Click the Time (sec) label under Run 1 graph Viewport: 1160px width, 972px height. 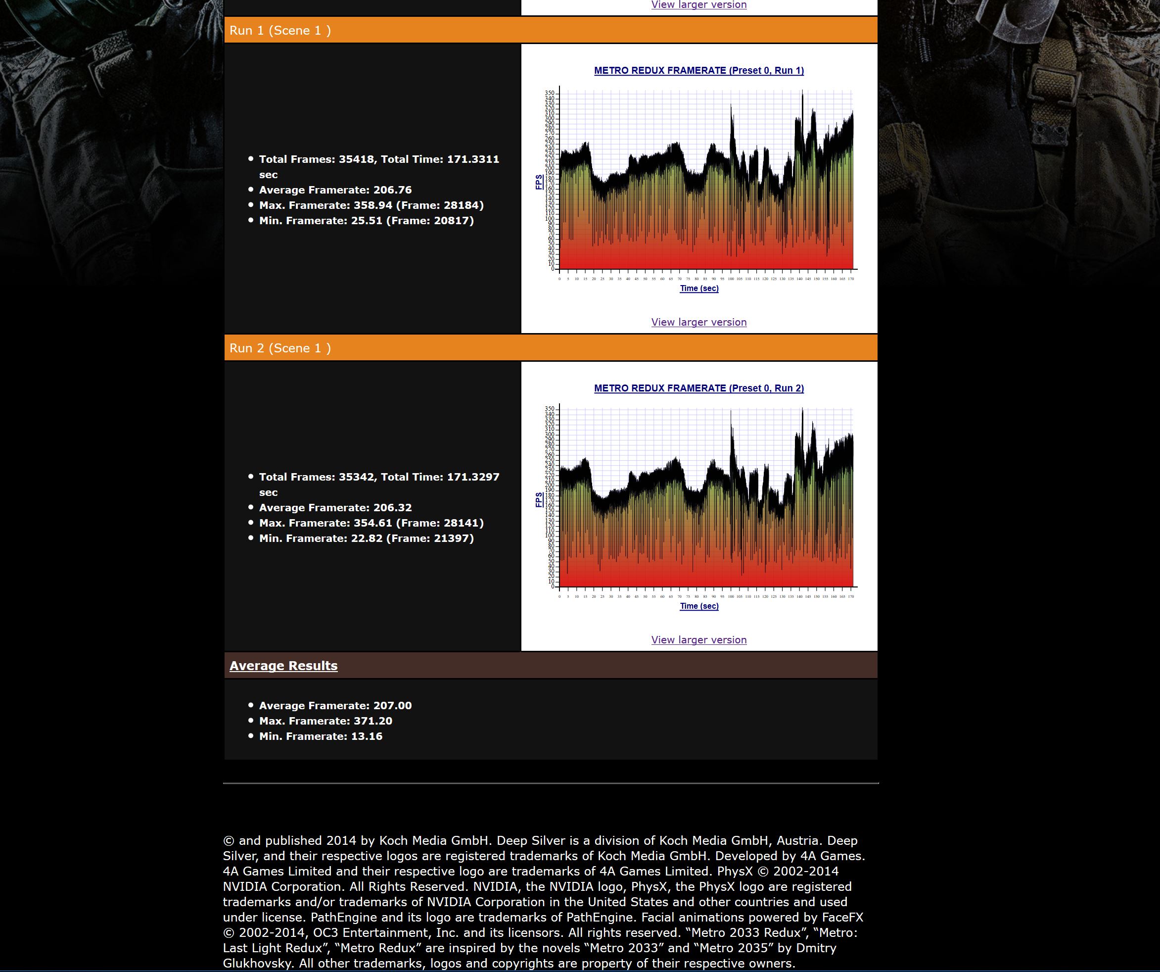699,289
